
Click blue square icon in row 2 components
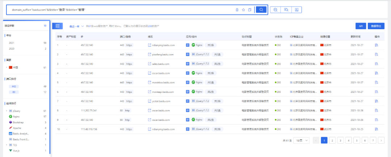[x=188, y=54]
